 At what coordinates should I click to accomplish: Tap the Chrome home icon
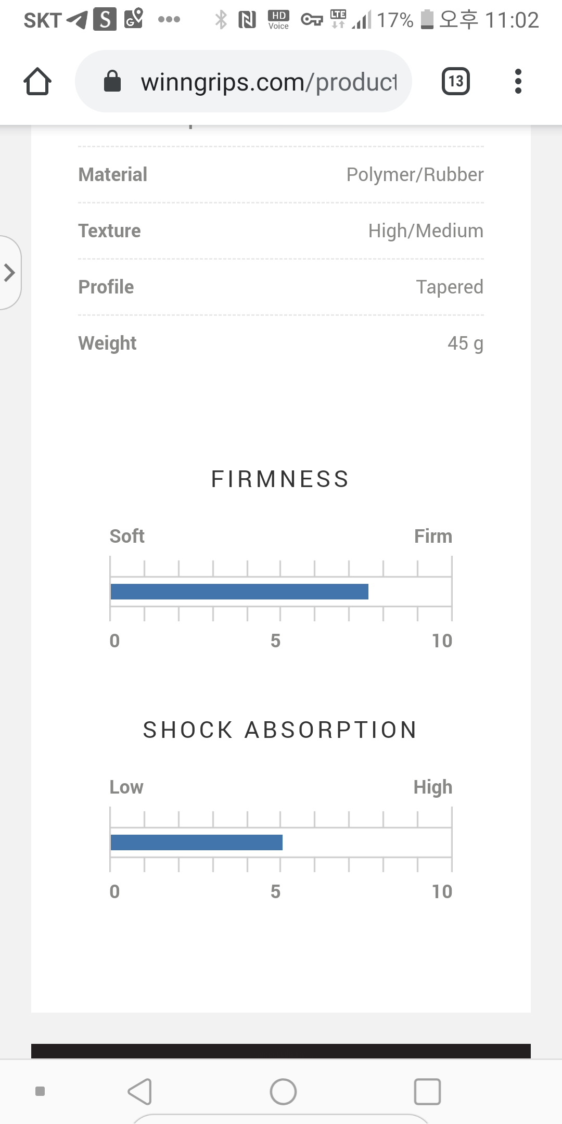(x=37, y=81)
